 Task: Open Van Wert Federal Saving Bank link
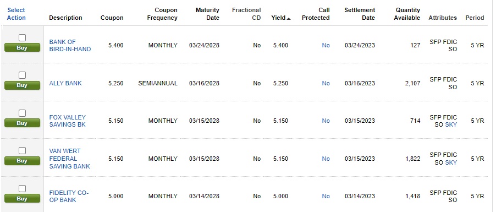(x=70, y=159)
